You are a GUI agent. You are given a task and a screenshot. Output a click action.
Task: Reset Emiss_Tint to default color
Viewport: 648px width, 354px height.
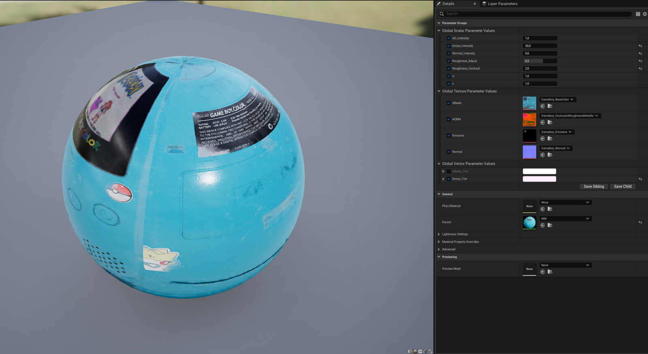640,179
